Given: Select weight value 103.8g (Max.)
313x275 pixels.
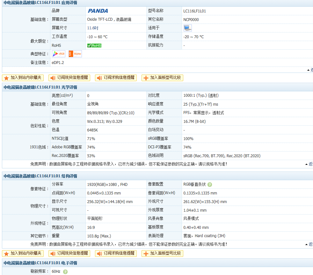Looking at the screenshot, I should (x=99, y=236).
